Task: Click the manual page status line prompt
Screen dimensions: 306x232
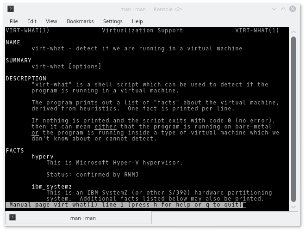Action: pyautogui.click(x=125, y=205)
